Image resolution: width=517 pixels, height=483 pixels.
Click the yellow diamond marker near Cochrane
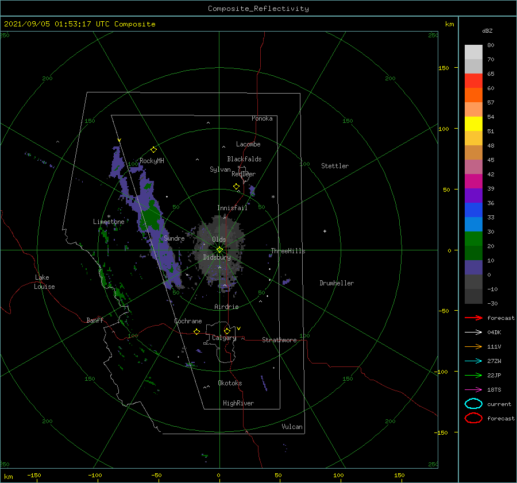pos(197,332)
